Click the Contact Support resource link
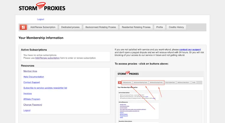 31,82
